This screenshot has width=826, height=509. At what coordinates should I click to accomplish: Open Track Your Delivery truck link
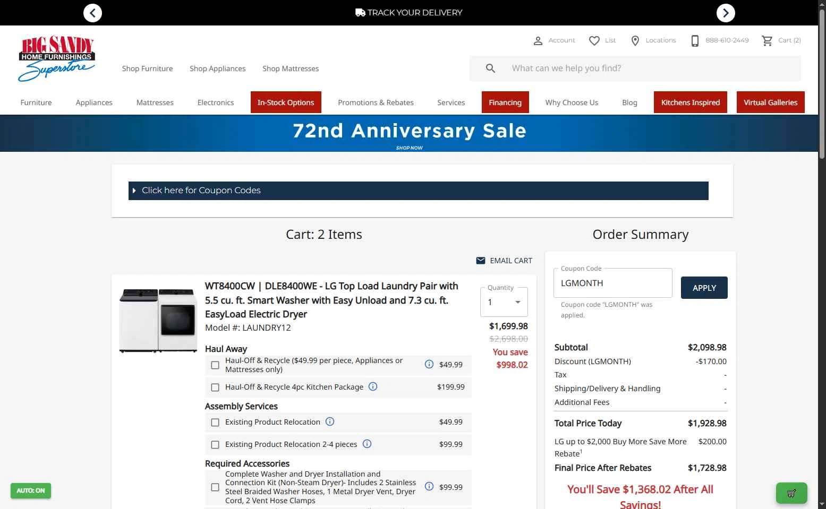[x=408, y=12]
